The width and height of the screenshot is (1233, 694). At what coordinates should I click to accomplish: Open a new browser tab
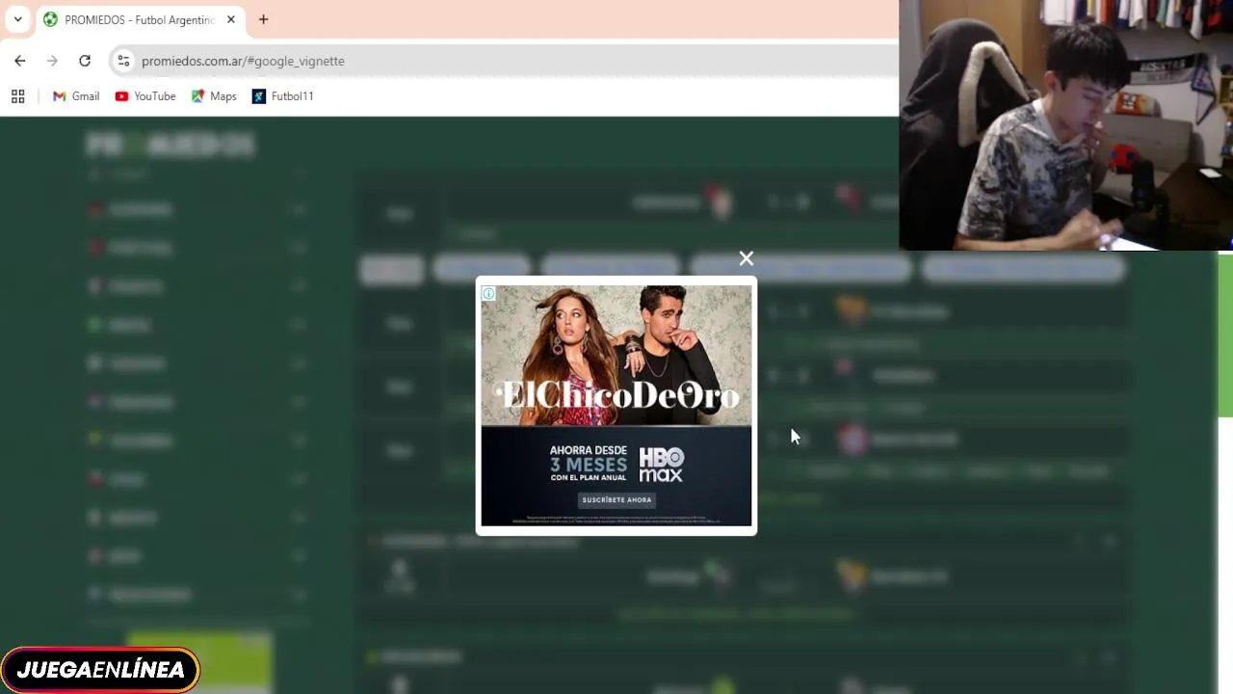click(263, 19)
